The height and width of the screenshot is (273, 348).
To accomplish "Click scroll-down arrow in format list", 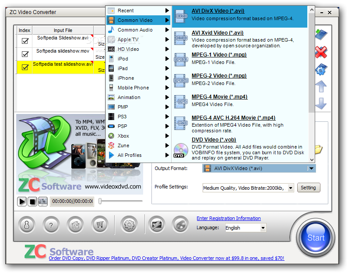I will [x=312, y=160].
